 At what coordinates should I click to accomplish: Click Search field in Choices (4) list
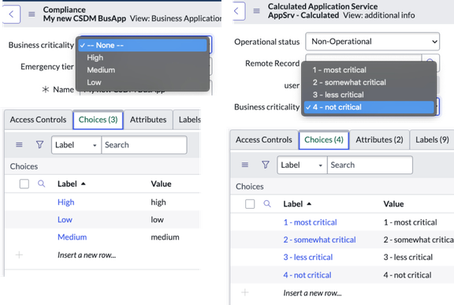click(370, 165)
